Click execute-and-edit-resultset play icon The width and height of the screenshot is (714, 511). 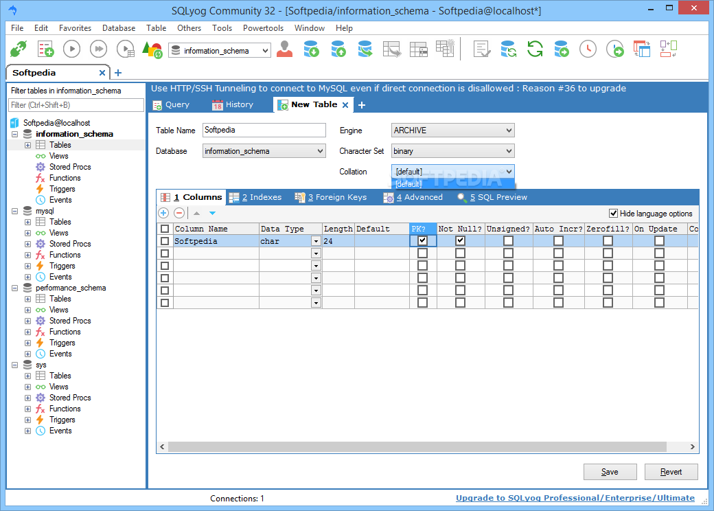point(126,49)
